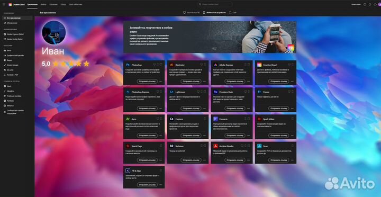Select the Настольный ПК platform tab
381x197 pixels.
point(192,12)
